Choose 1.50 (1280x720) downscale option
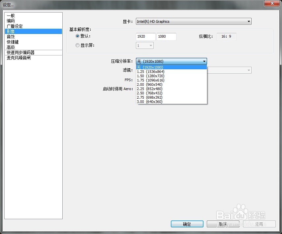This screenshot has height=234, width=282. coord(172,76)
